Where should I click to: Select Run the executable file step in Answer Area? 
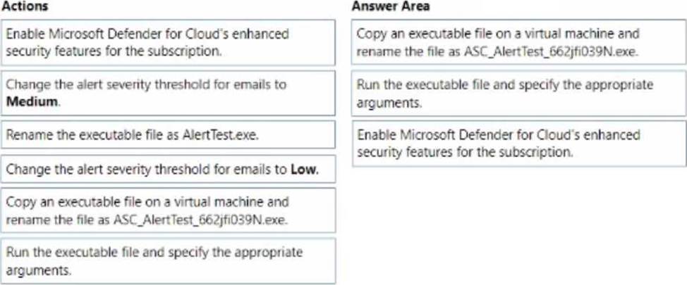(x=518, y=93)
